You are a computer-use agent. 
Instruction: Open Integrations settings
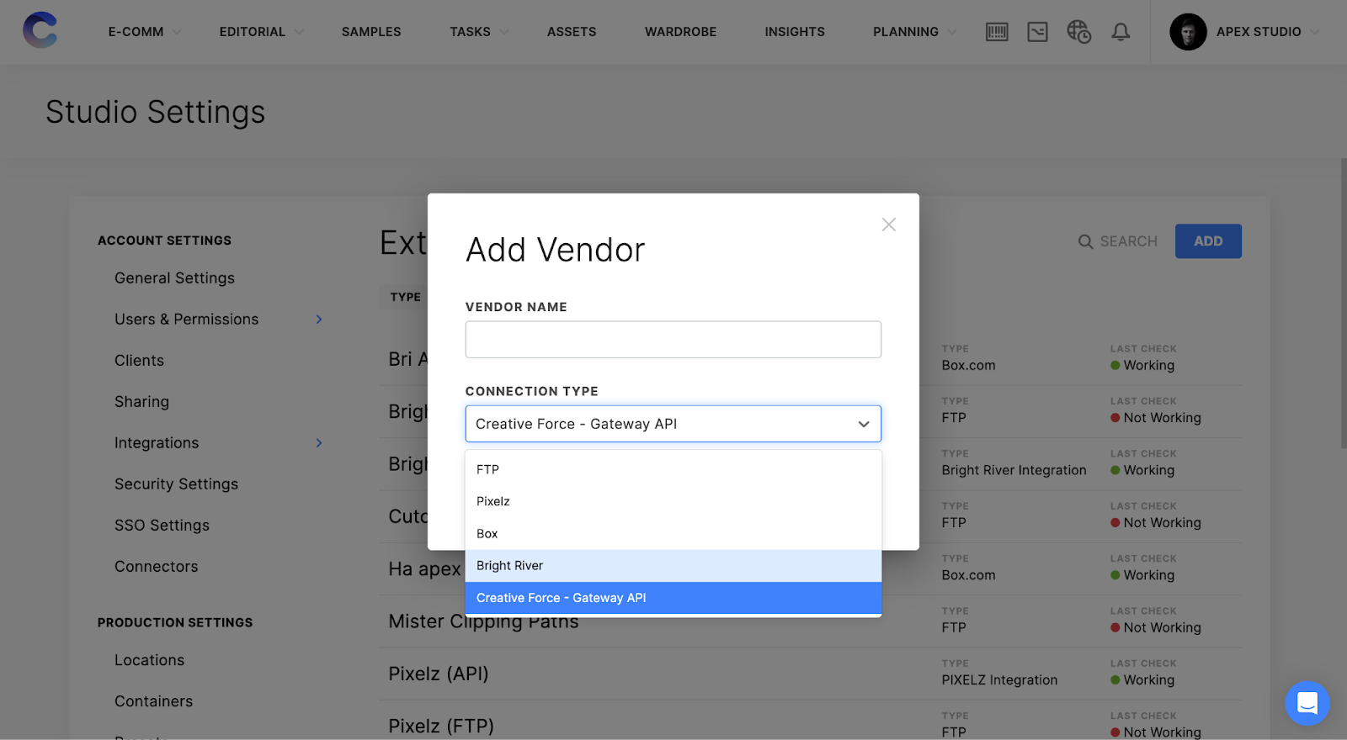pos(157,443)
